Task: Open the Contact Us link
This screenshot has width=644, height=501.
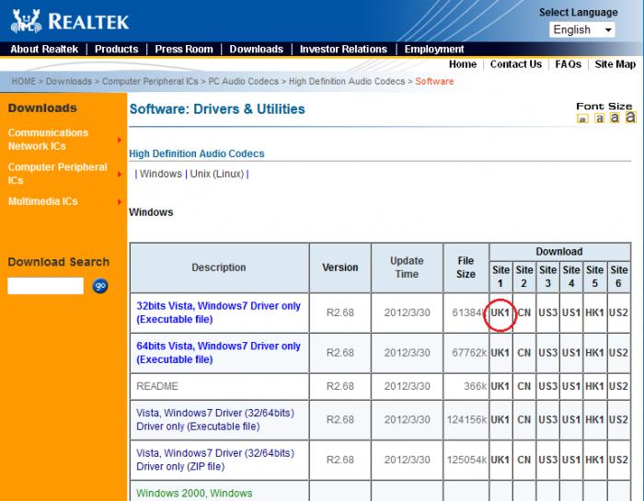Action: point(516,64)
